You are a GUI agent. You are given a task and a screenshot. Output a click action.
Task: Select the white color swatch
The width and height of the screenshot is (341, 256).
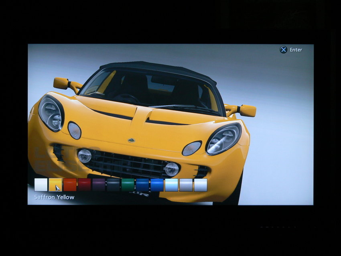pyautogui.click(x=41, y=185)
